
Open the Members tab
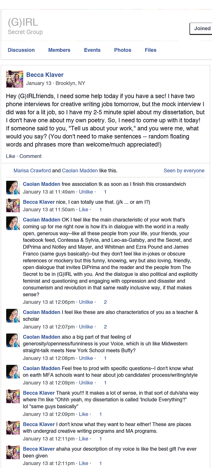pos(59,50)
